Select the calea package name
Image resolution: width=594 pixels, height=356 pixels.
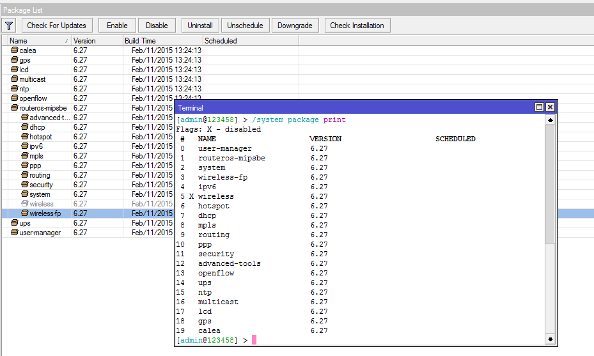tap(27, 50)
